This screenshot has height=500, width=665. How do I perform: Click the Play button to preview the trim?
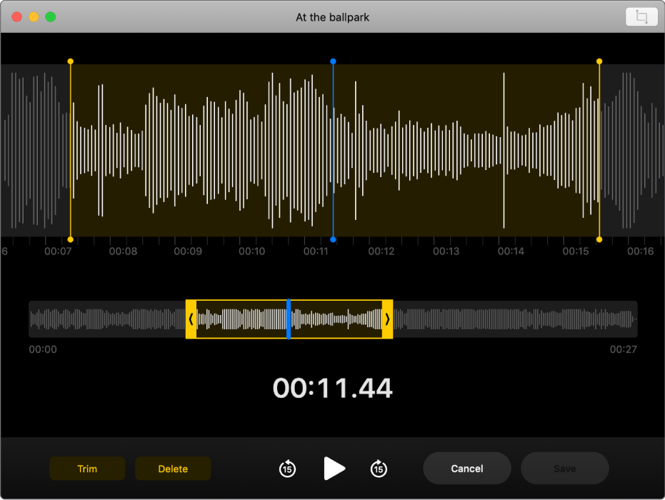click(334, 469)
